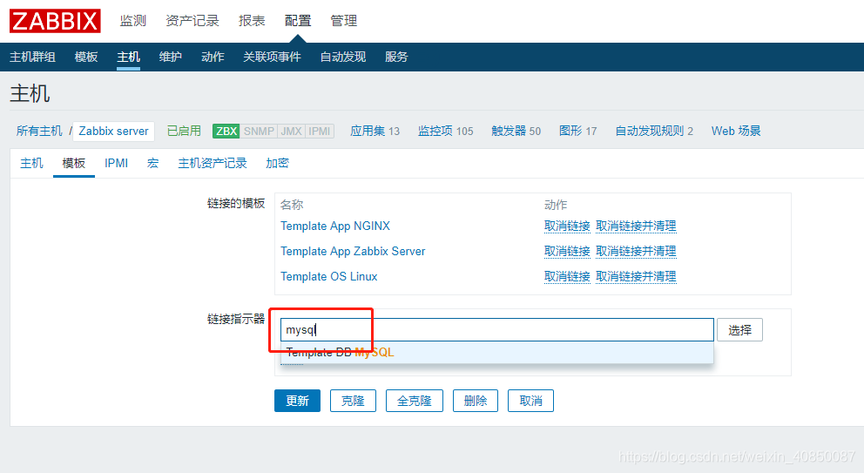Open 自动发现规则 2 link
Image resolution: width=864 pixels, height=473 pixels.
coord(654,131)
